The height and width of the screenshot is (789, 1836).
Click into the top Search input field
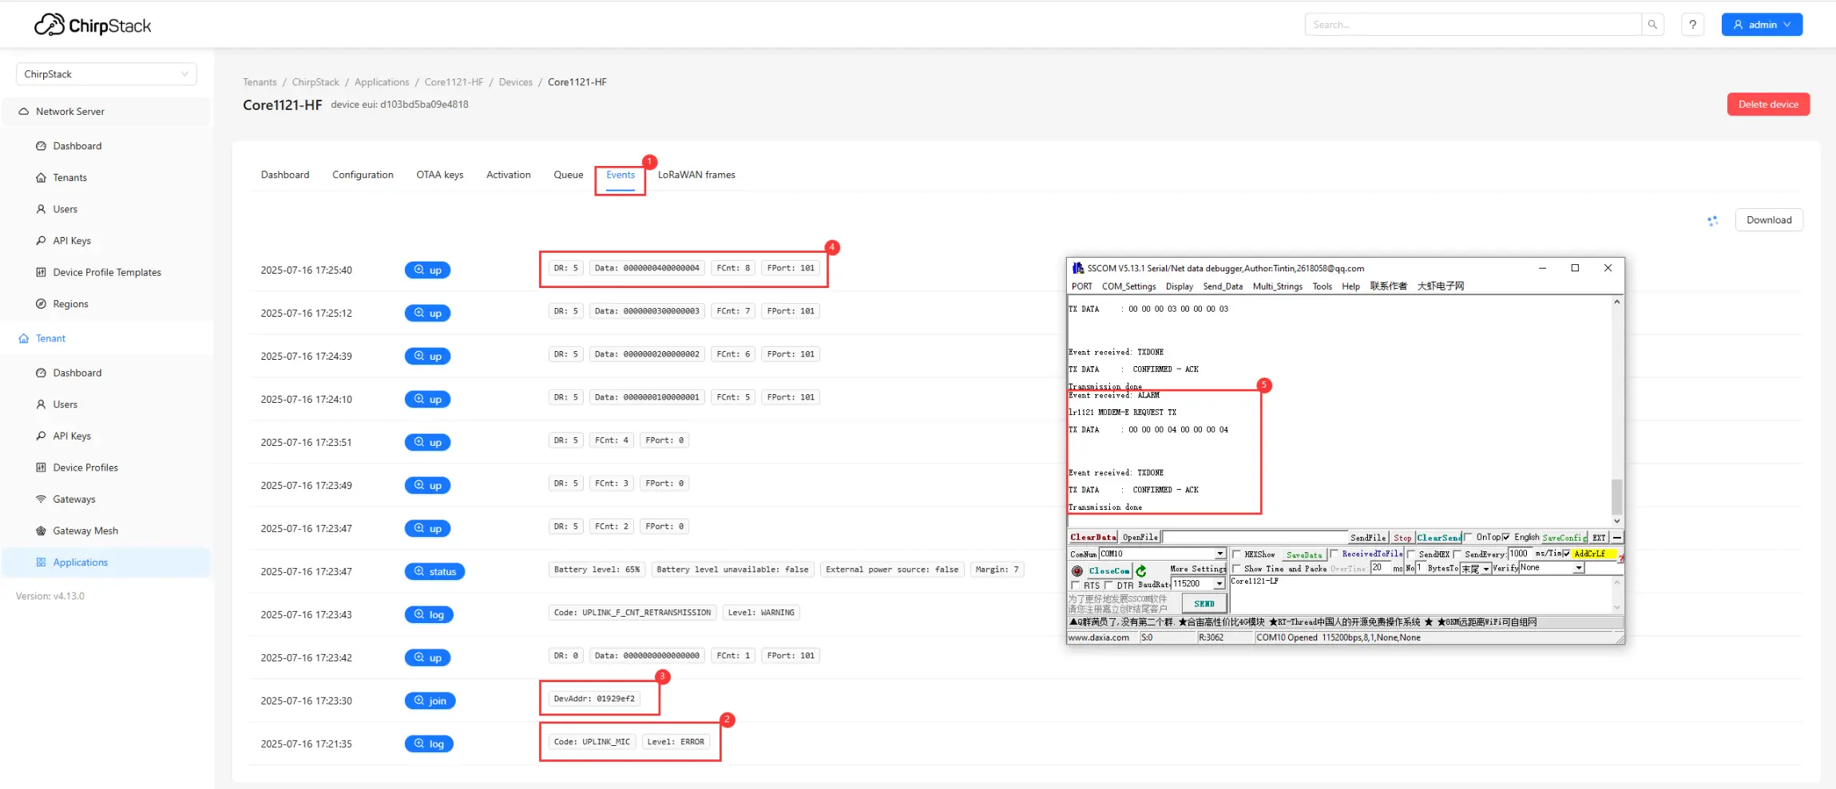point(1473,25)
